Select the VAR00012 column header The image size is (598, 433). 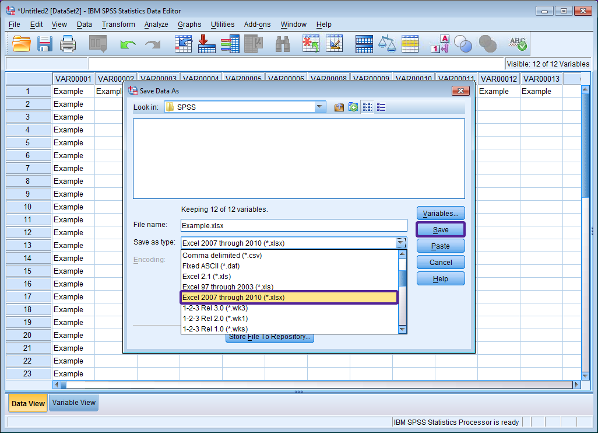499,79
